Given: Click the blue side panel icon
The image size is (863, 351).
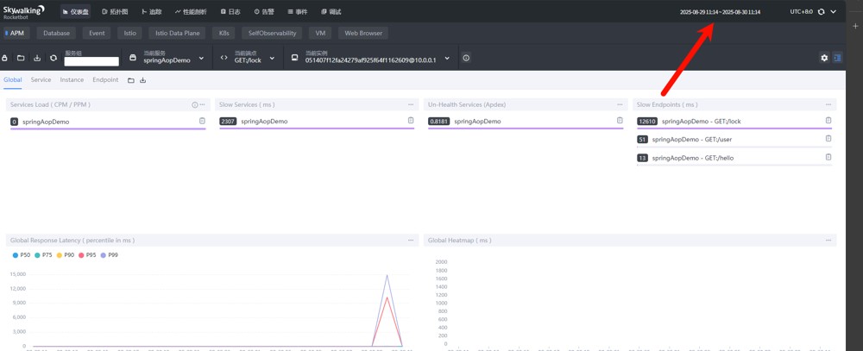Looking at the screenshot, I should [837, 58].
